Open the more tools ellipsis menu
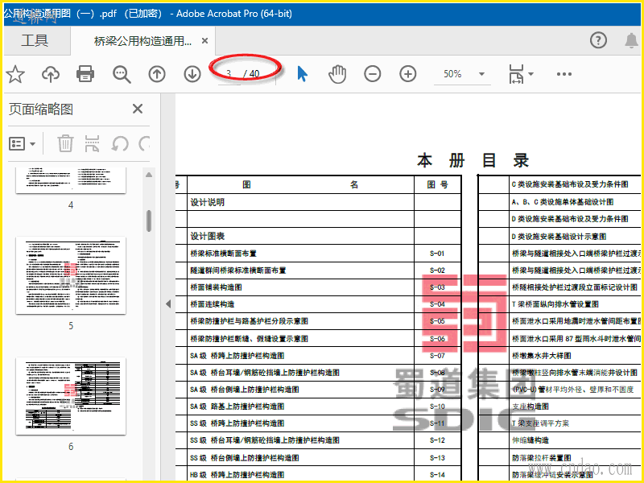 click(x=564, y=74)
